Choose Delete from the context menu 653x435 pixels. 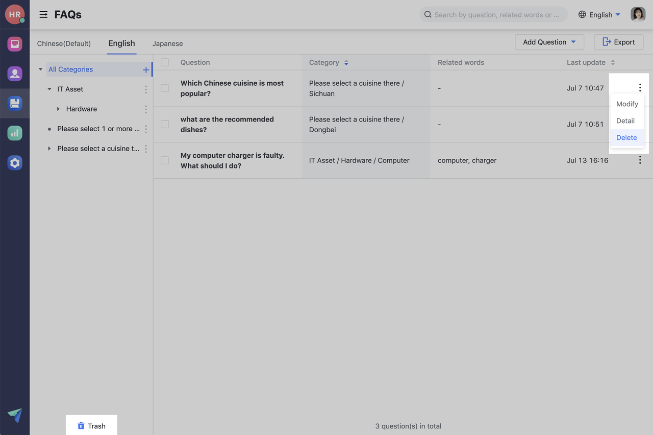pyautogui.click(x=626, y=138)
